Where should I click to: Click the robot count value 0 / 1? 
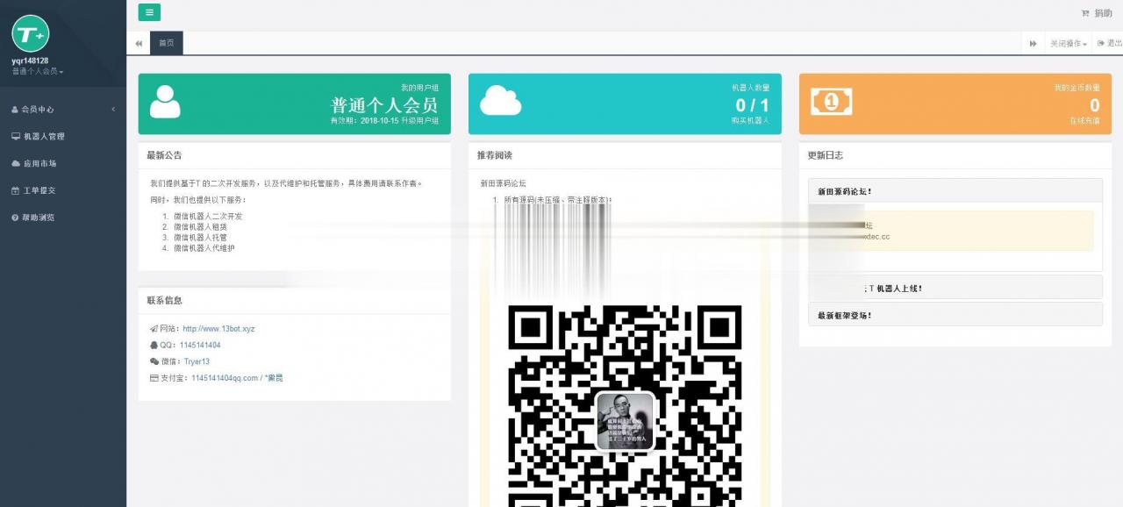click(752, 105)
